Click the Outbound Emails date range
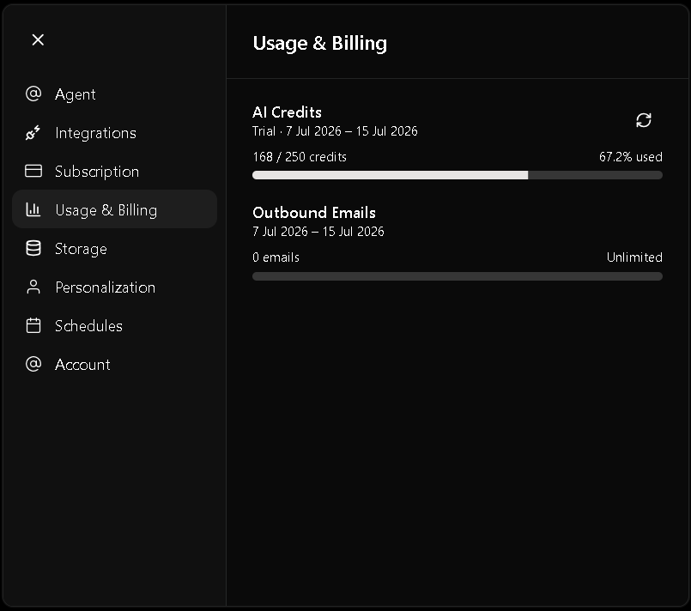Viewport: 691px width, 611px height. tap(318, 232)
